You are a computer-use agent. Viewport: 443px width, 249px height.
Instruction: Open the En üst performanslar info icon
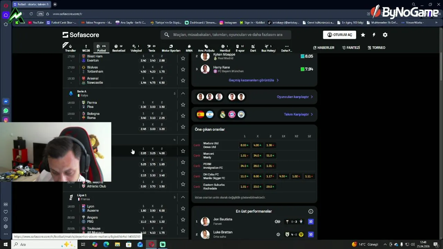[x=311, y=211]
